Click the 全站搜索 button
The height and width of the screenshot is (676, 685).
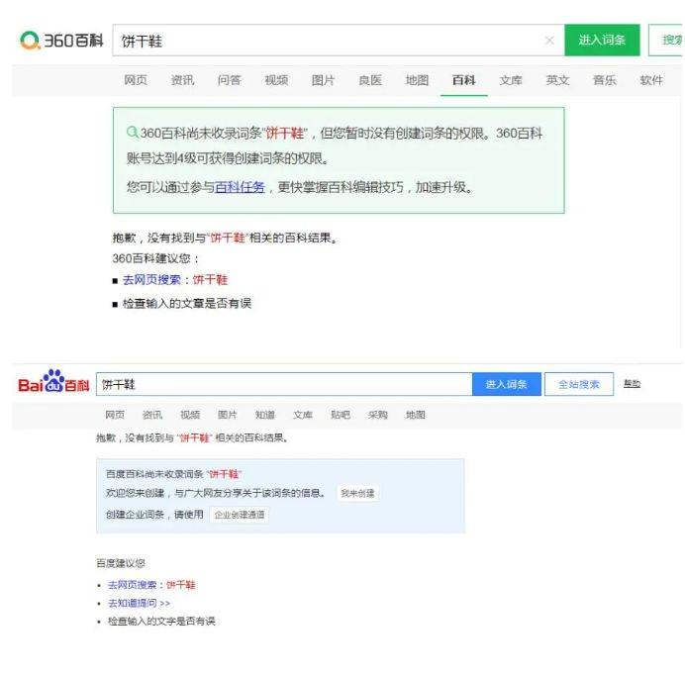pos(579,384)
